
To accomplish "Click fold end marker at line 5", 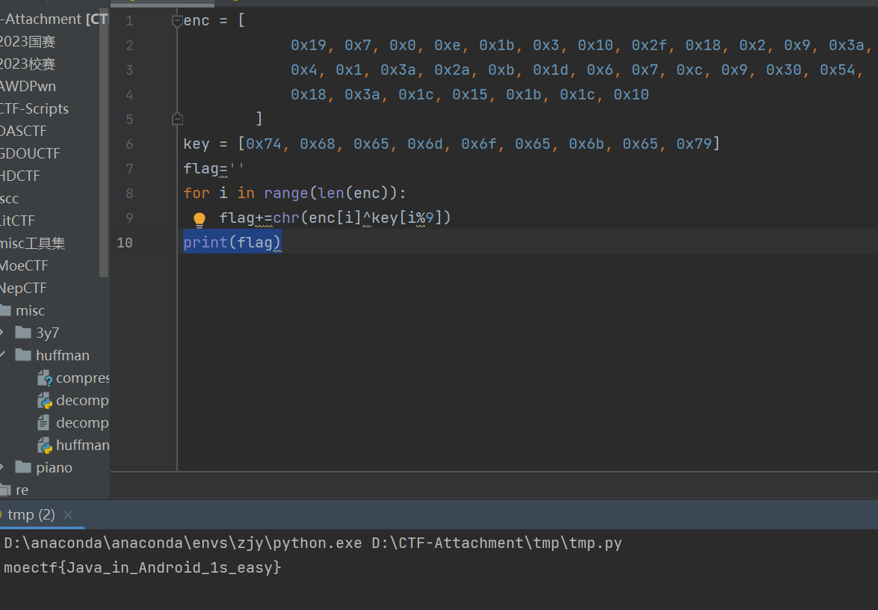I will [x=177, y=119].
